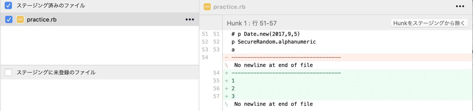The image size is (473, 111).
Task: Open the ellipsis menu for practice.rb row
Action: (x=190, y=19)
